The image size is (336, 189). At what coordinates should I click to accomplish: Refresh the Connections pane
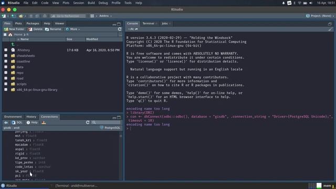click(x=88, y=122)
